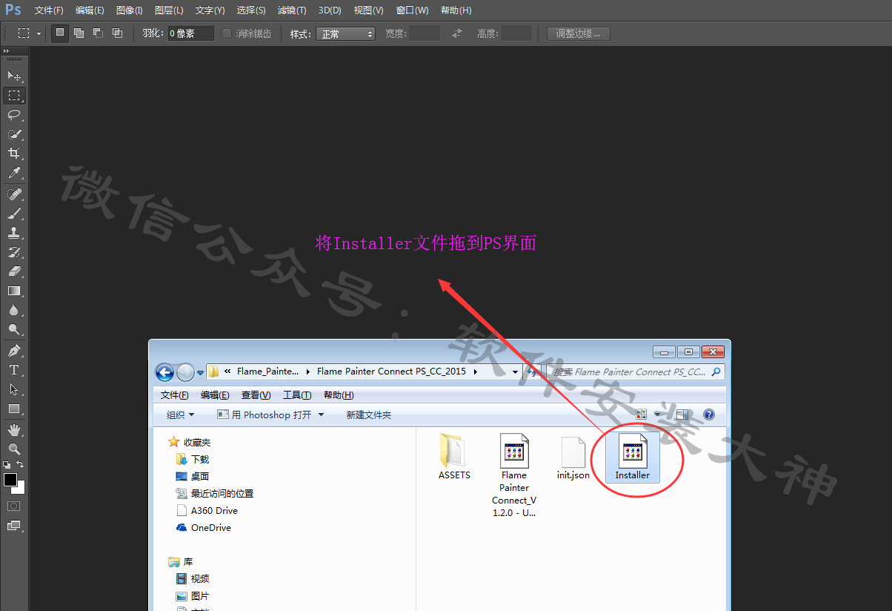Click the foreground color swatch

pos(10,480)
